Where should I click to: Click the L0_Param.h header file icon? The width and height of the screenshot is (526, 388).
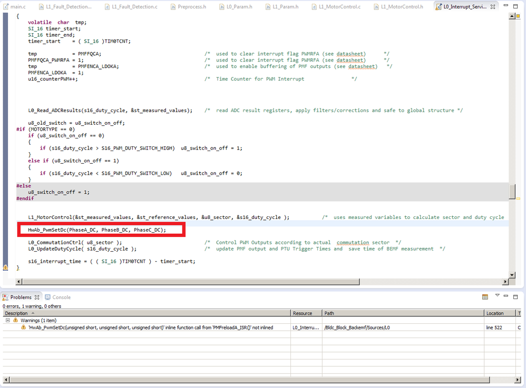(222, 7)
